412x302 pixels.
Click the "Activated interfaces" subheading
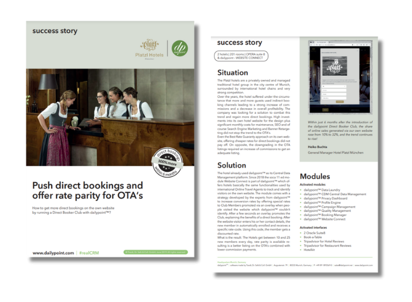point(313,228)
